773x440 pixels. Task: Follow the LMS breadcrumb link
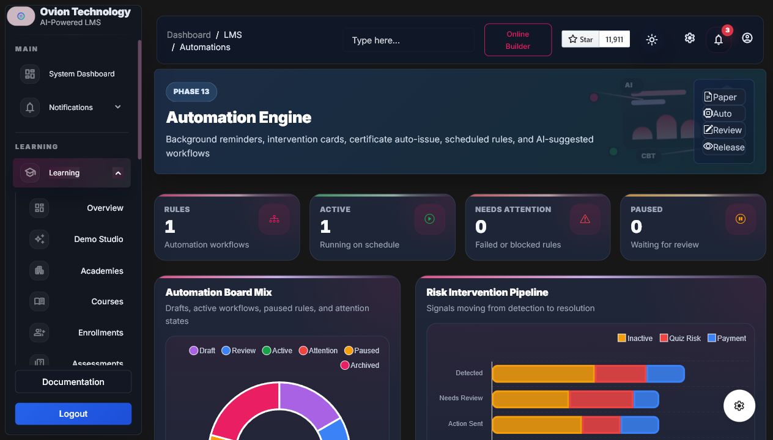click(233, 35)
